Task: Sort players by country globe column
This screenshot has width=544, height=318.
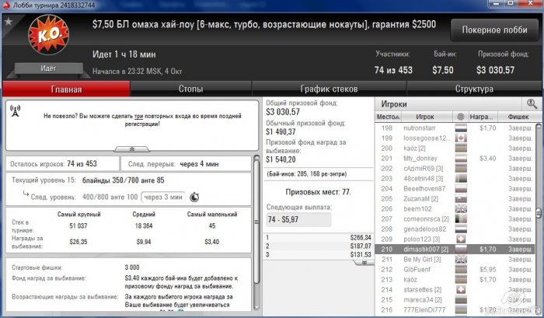Action: point(460,117)
